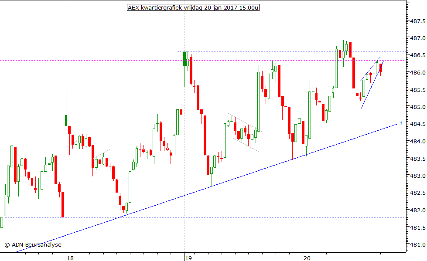Click the 484.0 price axis label
The height and width of the screenshot is (261, 427).
(418, 142)
